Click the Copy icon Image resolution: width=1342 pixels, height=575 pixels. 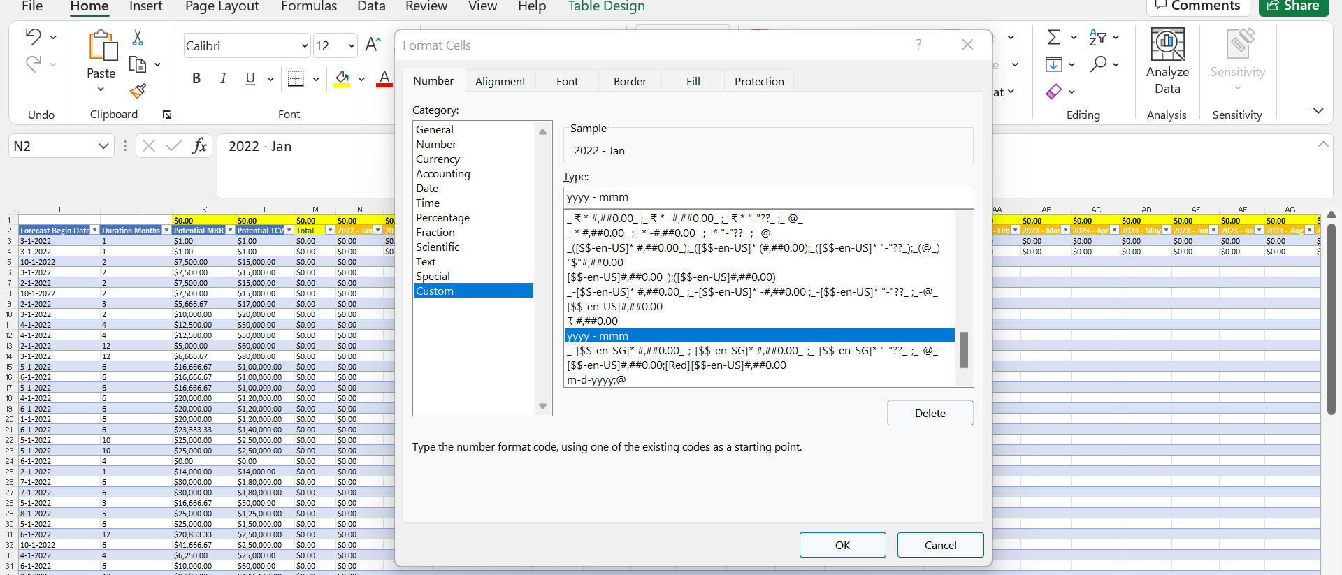[x=138, y=64]
